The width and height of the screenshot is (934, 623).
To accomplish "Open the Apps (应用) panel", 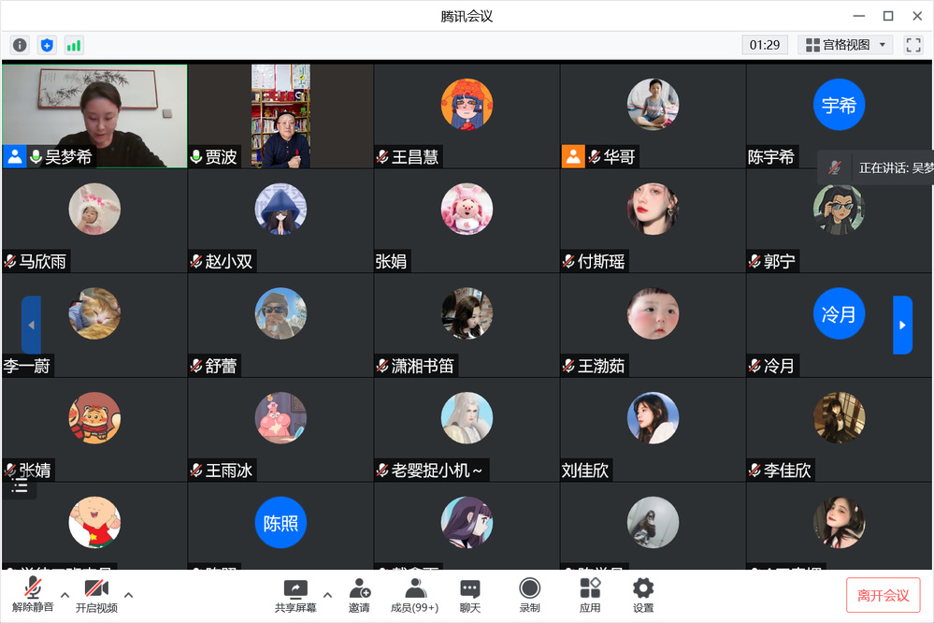I will tap(590, 596).
